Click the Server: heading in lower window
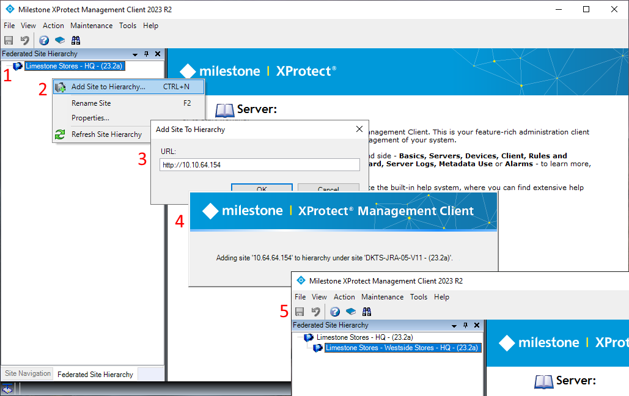 (576, 380)
